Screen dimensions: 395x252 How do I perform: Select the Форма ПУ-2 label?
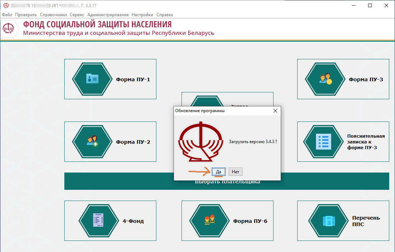[x=133, y=142]
